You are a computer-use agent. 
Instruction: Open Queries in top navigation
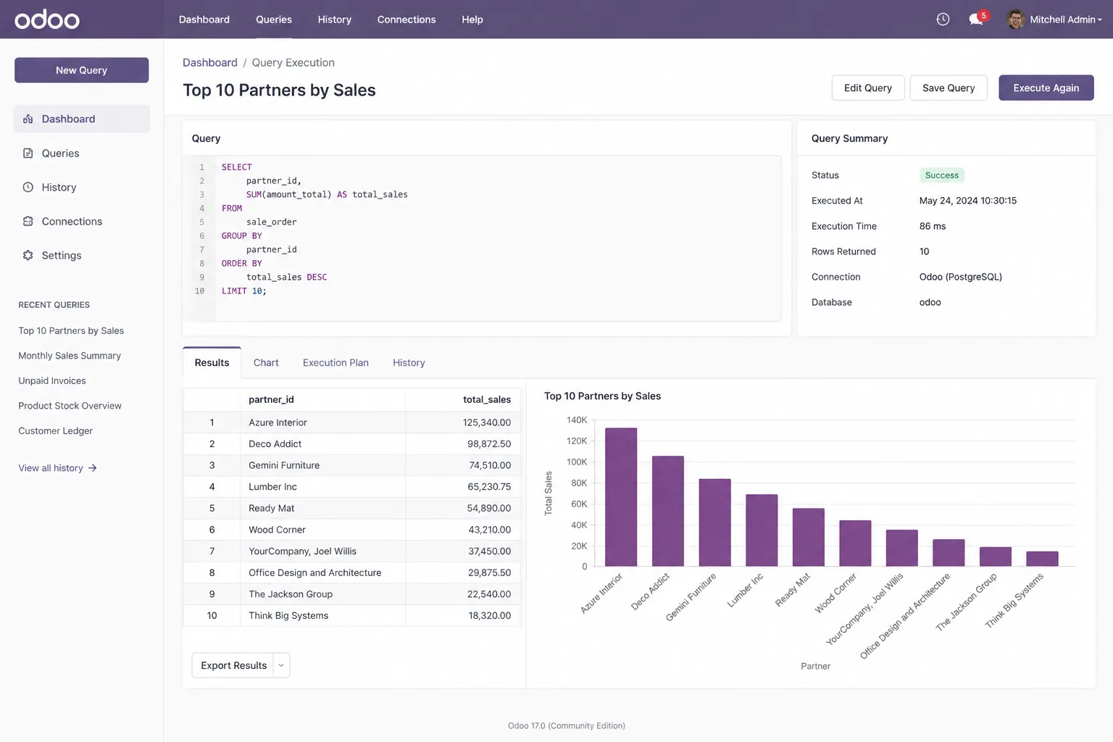point(274,20)
